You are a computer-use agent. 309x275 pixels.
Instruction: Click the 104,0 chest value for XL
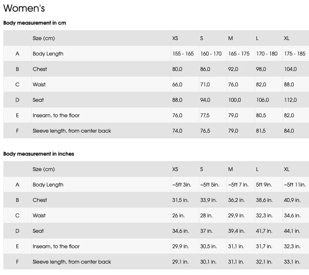click(x=290, y=69)
